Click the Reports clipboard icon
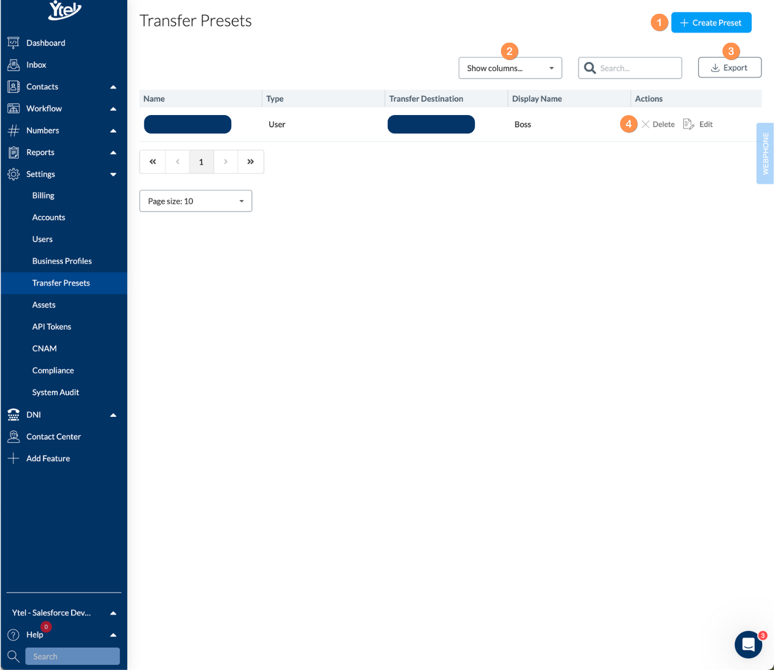 pos(13,152)
